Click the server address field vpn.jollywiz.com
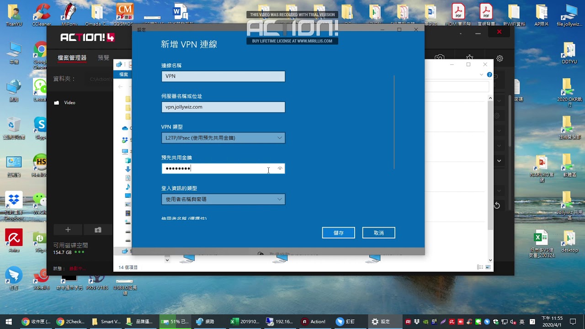Viewport: 585px width, 329px height. coord(223,107)
